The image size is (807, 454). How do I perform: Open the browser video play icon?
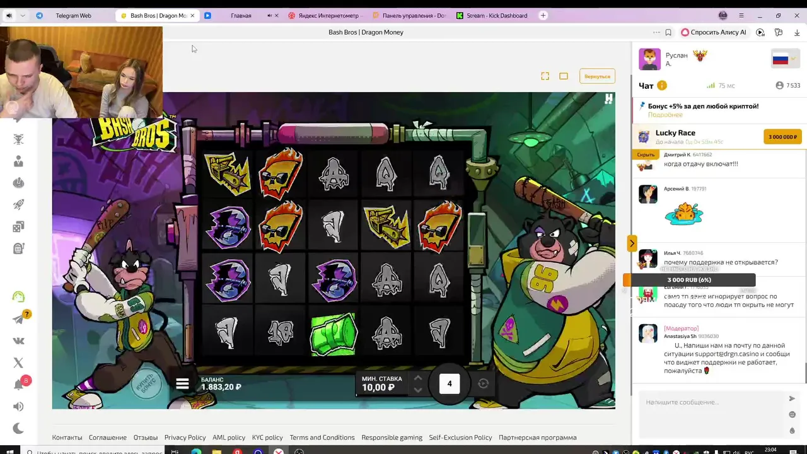pos(760,32)
